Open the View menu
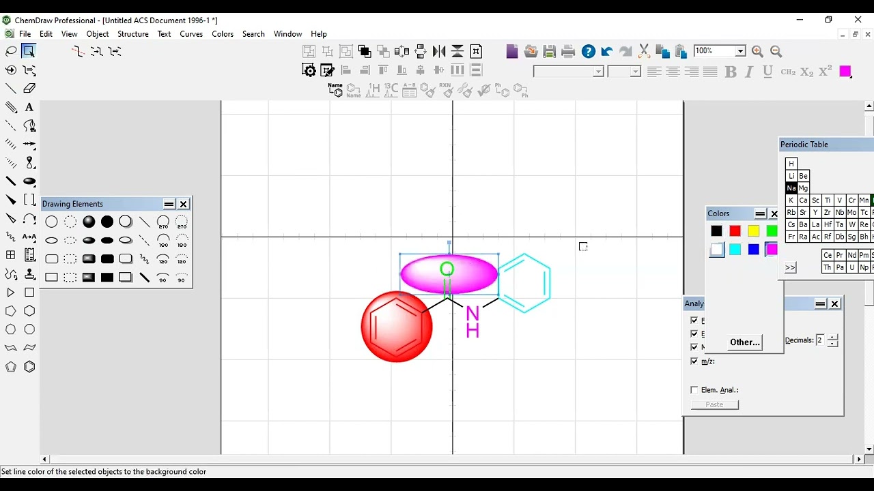The height and width of the screenshot is (491, 874). (x=69, y=33)
